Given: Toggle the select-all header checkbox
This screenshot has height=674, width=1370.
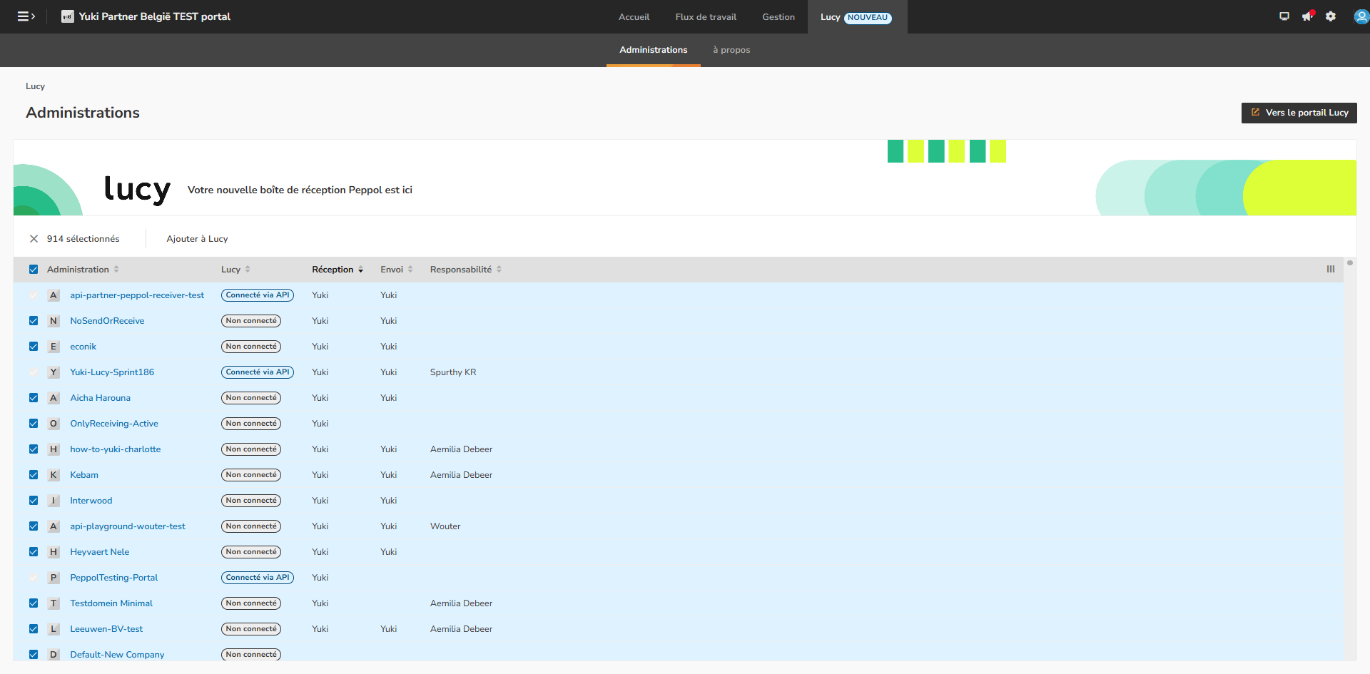Looking at the screenshot, I should point(34,270).
